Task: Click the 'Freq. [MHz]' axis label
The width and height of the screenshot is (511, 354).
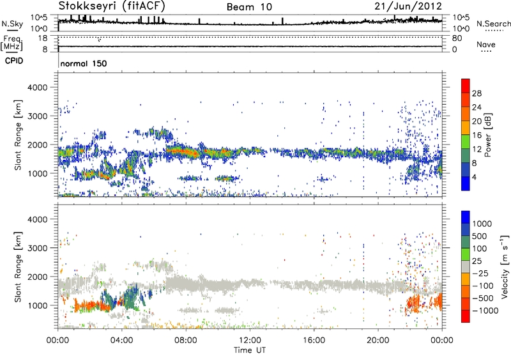Action: pyautogui.click(x=11, y=43)
